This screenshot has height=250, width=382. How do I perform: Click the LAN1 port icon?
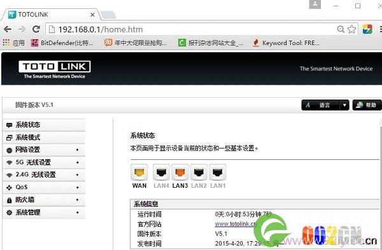point(218,173)
